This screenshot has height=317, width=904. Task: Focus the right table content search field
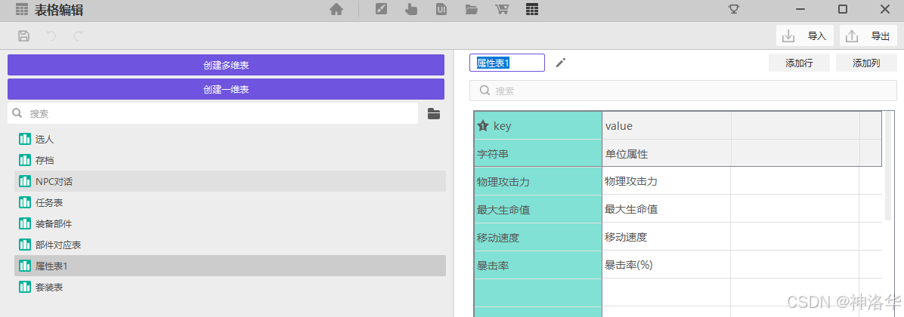(683, 91)
